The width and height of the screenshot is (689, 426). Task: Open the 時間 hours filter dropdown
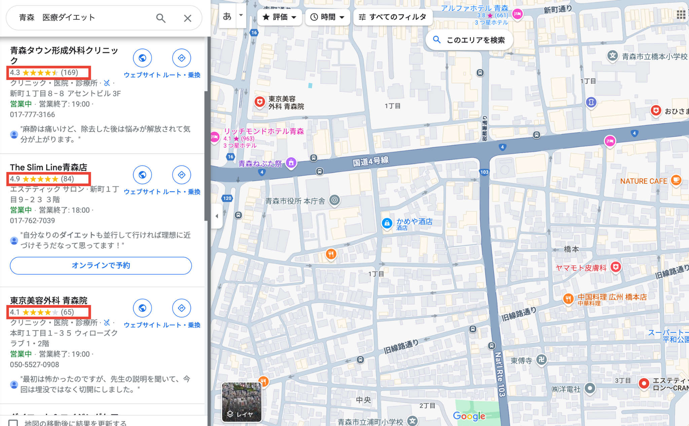pos(327,17)
